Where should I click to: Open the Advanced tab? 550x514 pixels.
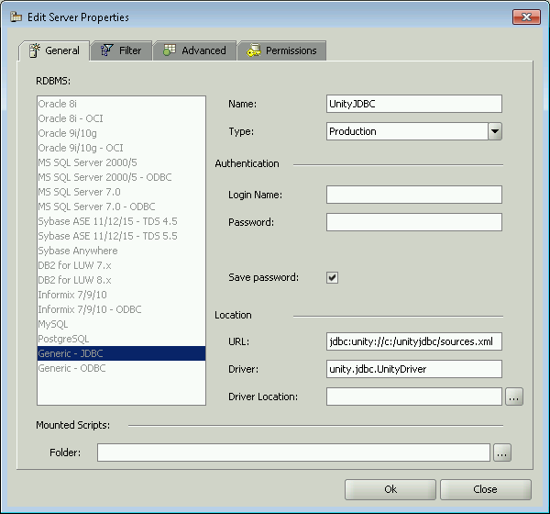pos(194,50)
